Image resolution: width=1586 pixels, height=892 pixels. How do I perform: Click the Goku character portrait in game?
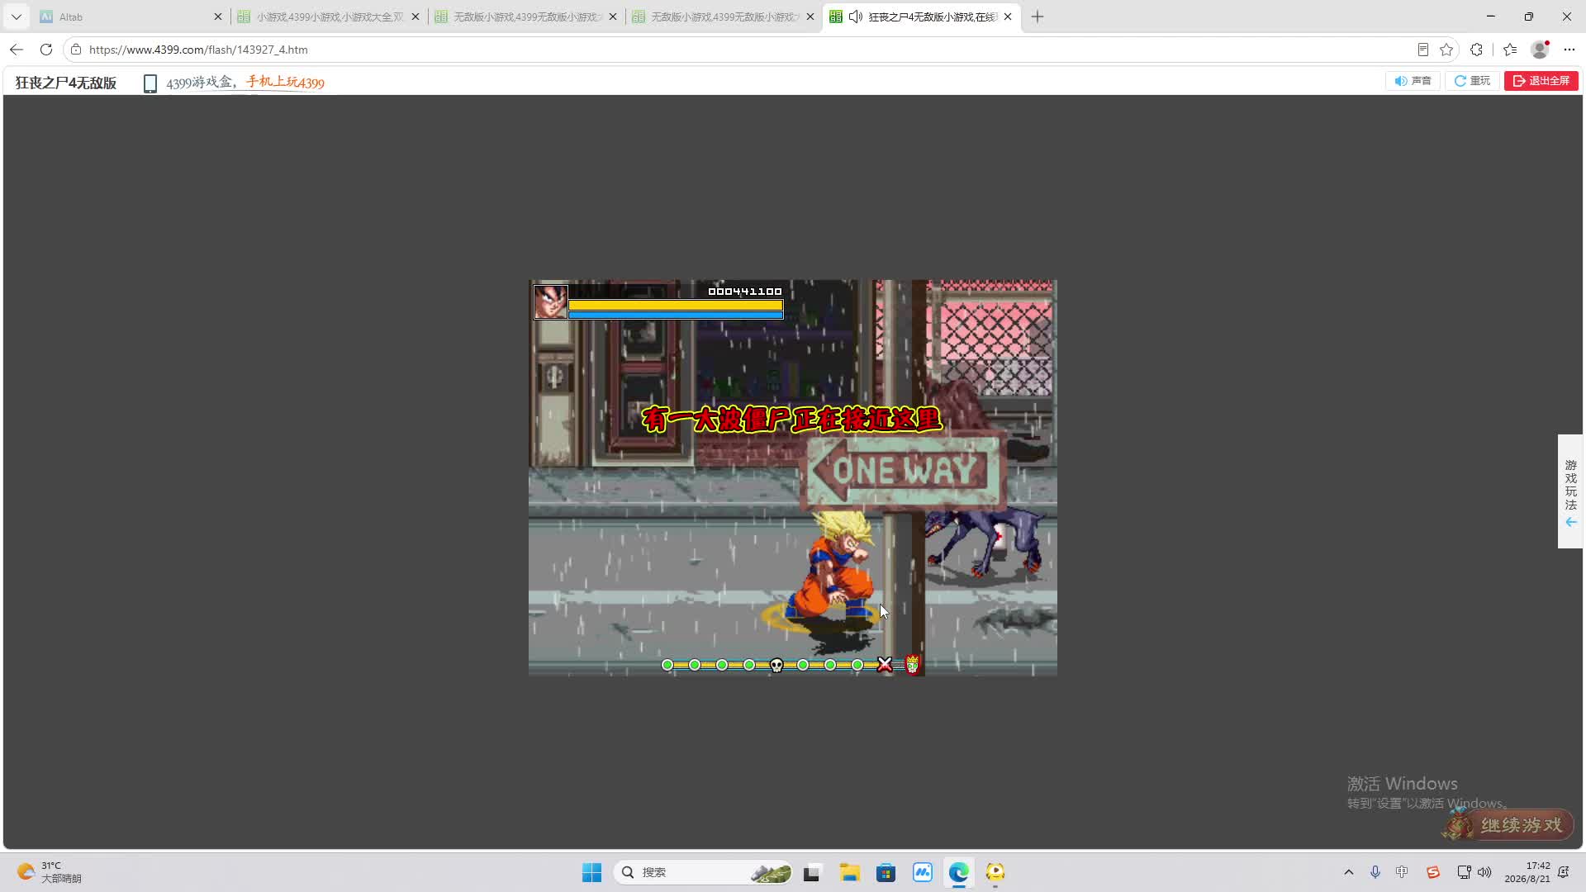tap(550, 301)
